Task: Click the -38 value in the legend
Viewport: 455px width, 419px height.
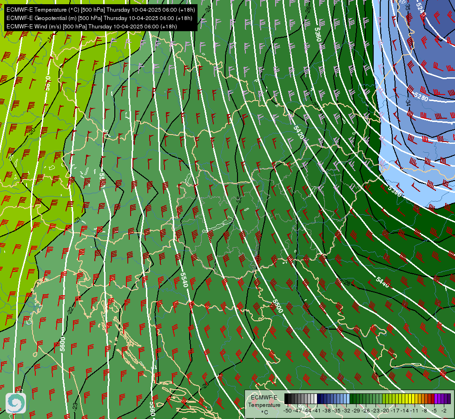Action: [326, 411]
